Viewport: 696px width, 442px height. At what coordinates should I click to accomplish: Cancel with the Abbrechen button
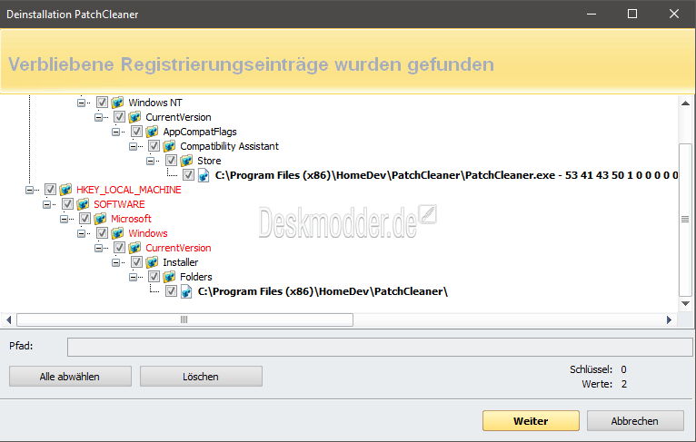635,421
